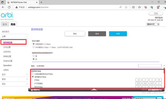Viewport: 166px width, 99px height.
Task: Switch to the 基本 tab
Action: (5, 24)
